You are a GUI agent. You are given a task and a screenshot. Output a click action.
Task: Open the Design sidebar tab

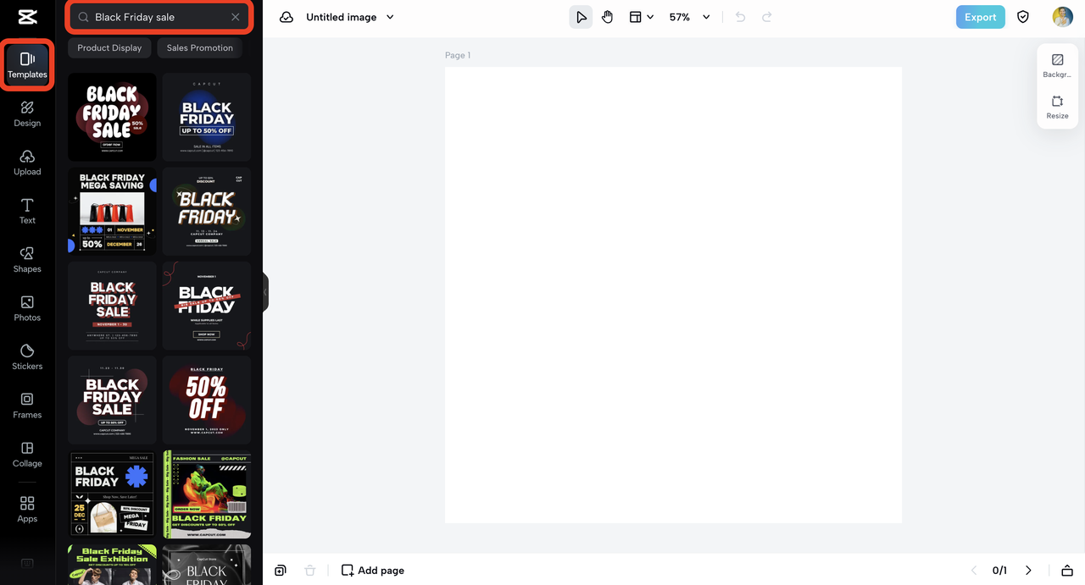(27, 113)
